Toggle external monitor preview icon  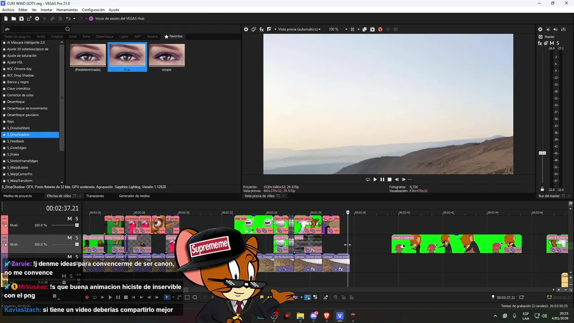pos(254,29)
